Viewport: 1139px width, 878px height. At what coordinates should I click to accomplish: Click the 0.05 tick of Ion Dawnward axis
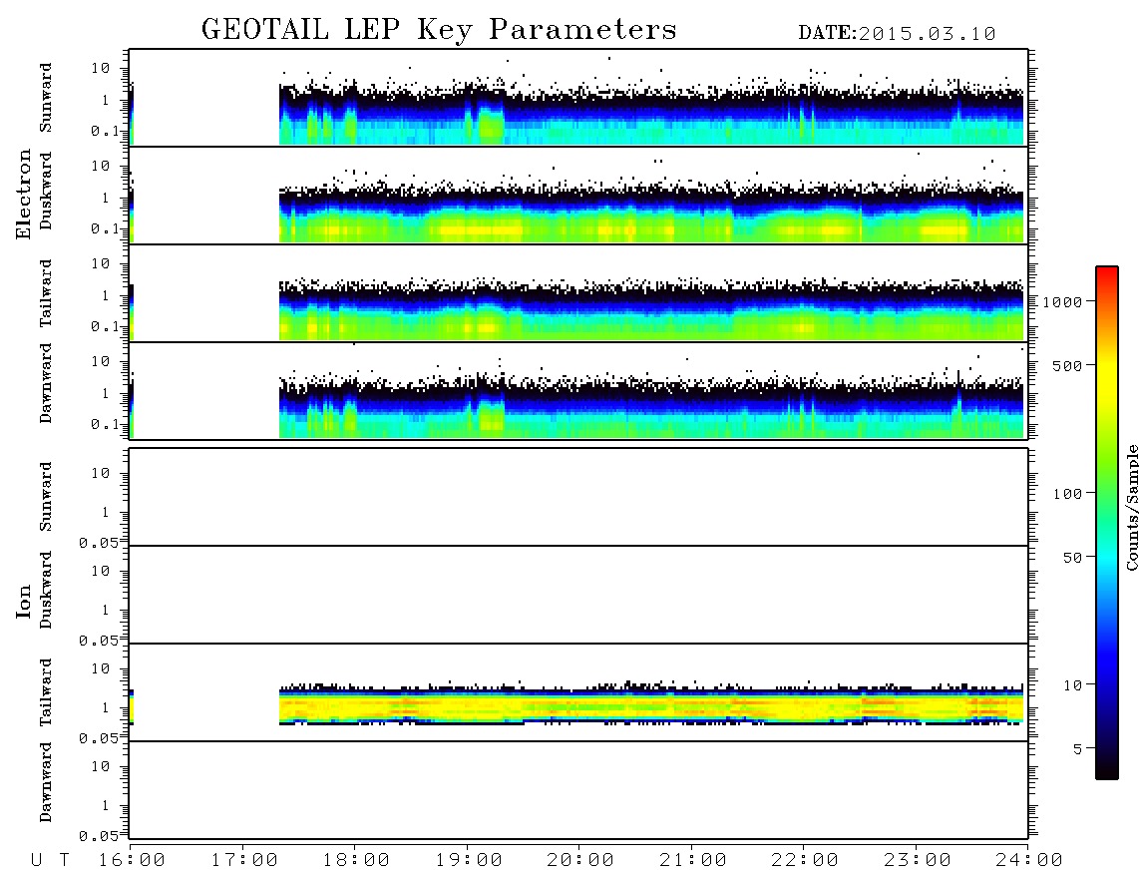click(x=99, y=836)
